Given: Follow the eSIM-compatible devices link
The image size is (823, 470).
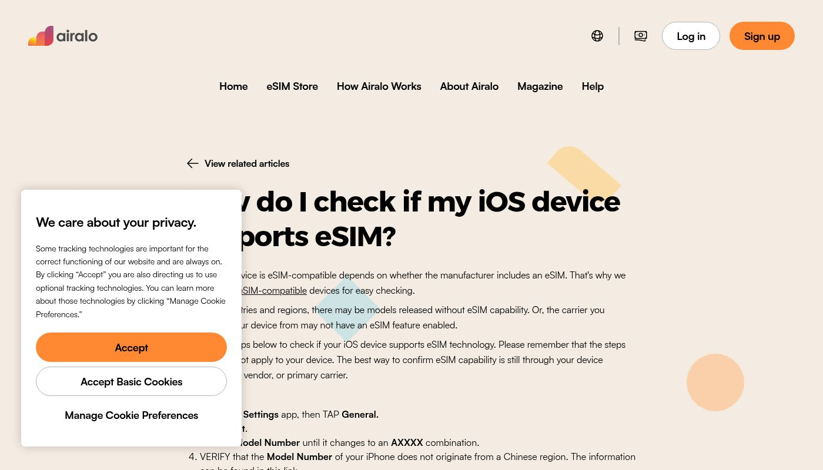Looking at the screenshot, I should point(274,290).
